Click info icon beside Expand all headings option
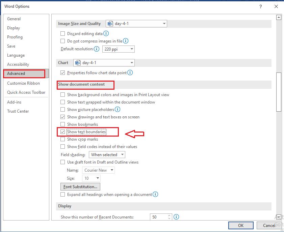 tap(155, 194)
